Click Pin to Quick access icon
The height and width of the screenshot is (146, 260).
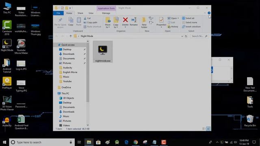(61, 23)
